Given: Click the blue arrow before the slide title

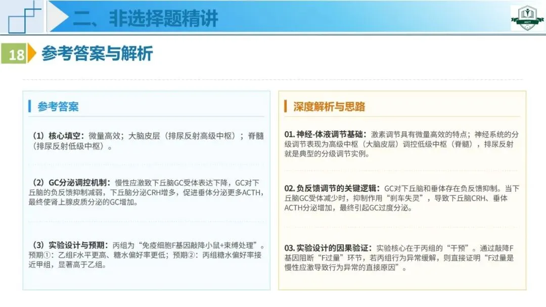Looking at the screenshot, I should tap(58, 16).
